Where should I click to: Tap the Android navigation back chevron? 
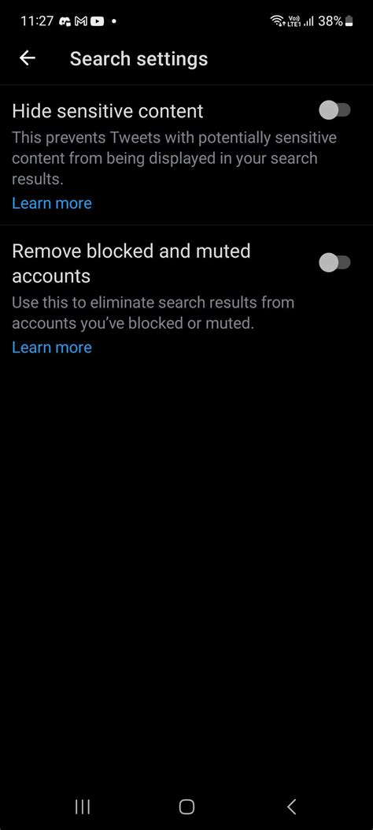pyautogui.click(x=291, y=806)
